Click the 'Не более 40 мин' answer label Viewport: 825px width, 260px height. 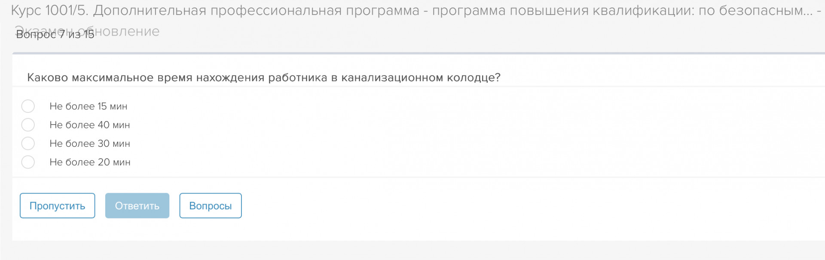pyautogui.click(x=89, y=125)
